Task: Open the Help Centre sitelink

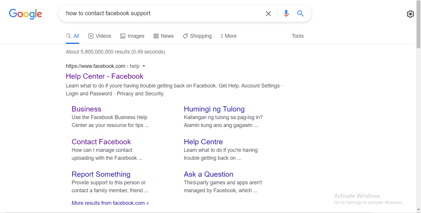Action: pos(203,142)
